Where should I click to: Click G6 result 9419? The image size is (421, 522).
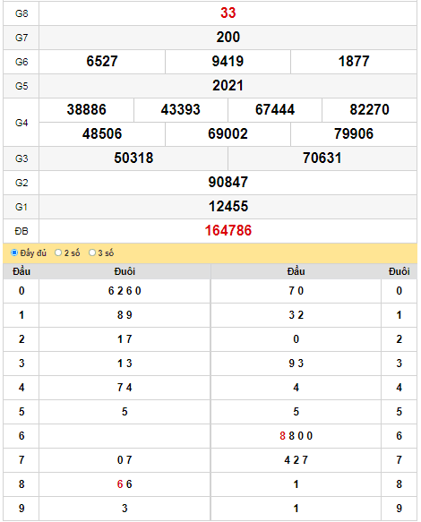pyautogui.click(x=228, y=62)
